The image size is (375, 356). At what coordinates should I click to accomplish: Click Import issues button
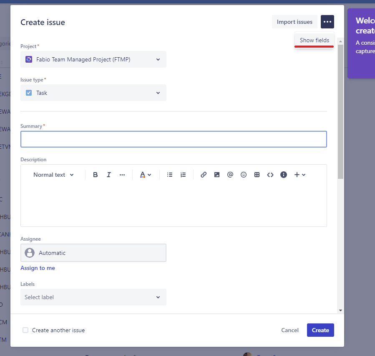click(294, 22)
